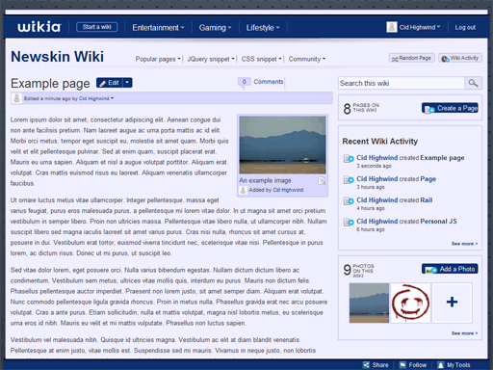493x370 pixels.
Task: Open image details icon under example image
Action: (322, 181)
